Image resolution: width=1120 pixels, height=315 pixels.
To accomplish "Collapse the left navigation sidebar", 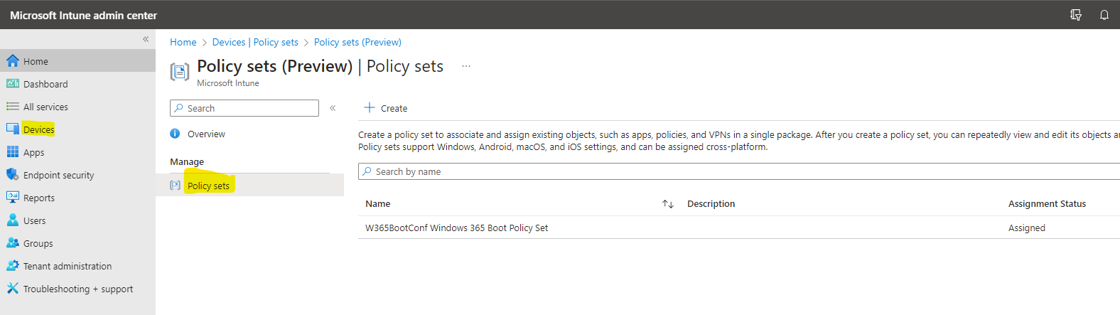I will coord(146,39).
